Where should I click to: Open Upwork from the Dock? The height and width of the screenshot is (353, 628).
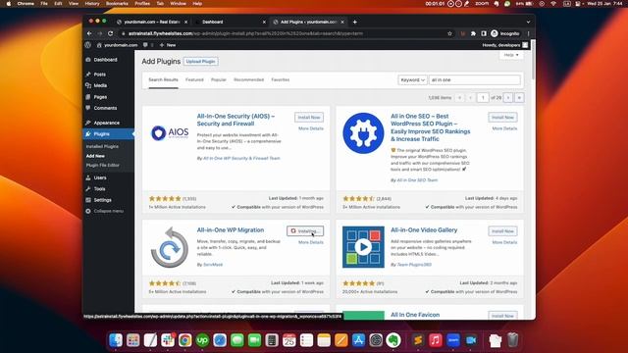[202, 340]
